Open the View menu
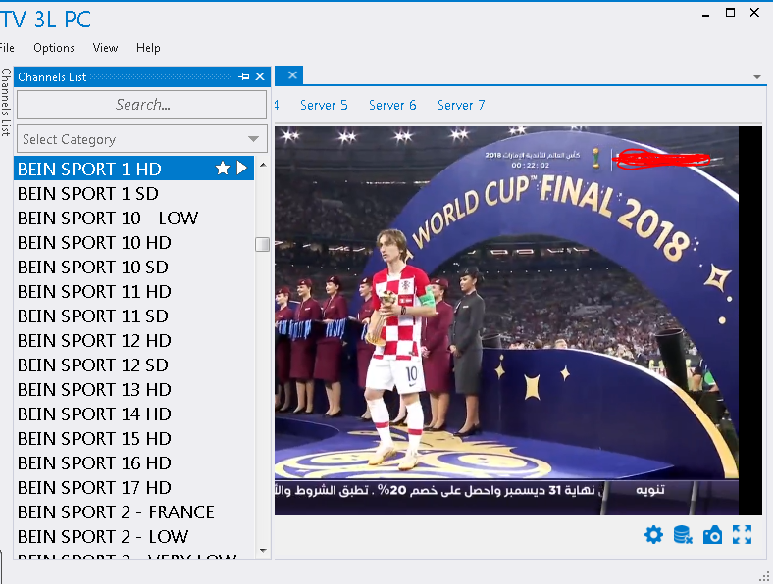This screenshot has width=773, height=584. click(x=105, y=48)
